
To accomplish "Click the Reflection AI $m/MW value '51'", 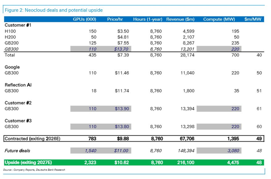I will coord(259,91).
